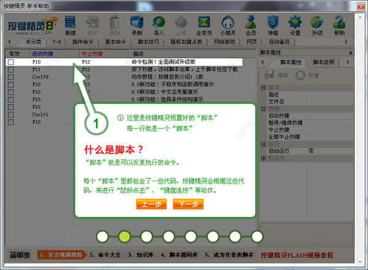Open the 帮助 (Help) icon
The image size is (368, 270).
coord(339,26)
